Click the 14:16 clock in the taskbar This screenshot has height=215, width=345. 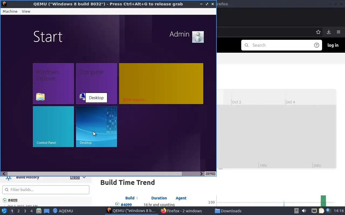(339, 211)
